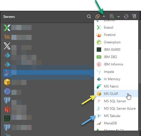Choose IBM DB2 from the list
The width and height of the screenshot is (141, 136).
coord(116,57)
